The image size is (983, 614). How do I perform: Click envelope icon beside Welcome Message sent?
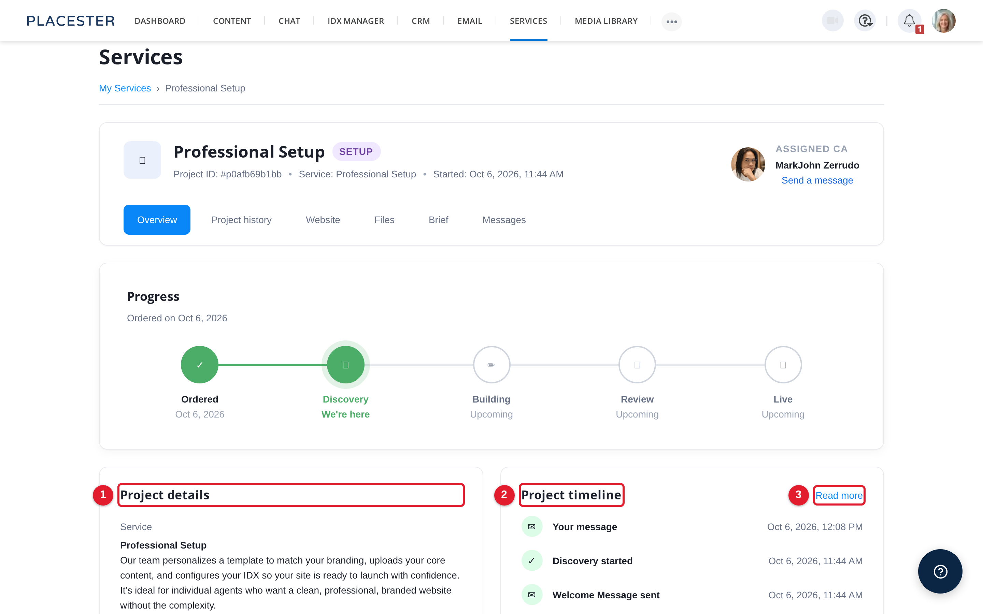pyautogui.click(x=532, y=595)
